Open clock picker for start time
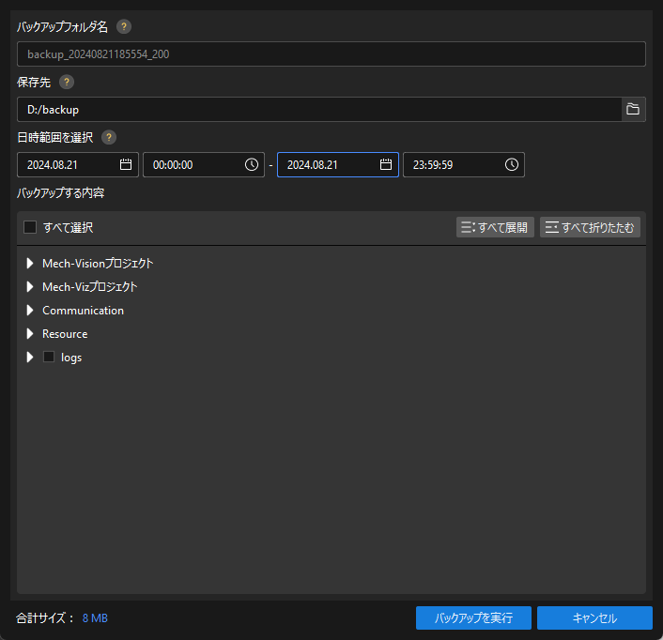Image resolution: width=663 pixels, height=640 pixels. pyautogui.click(x=252, y=164)
